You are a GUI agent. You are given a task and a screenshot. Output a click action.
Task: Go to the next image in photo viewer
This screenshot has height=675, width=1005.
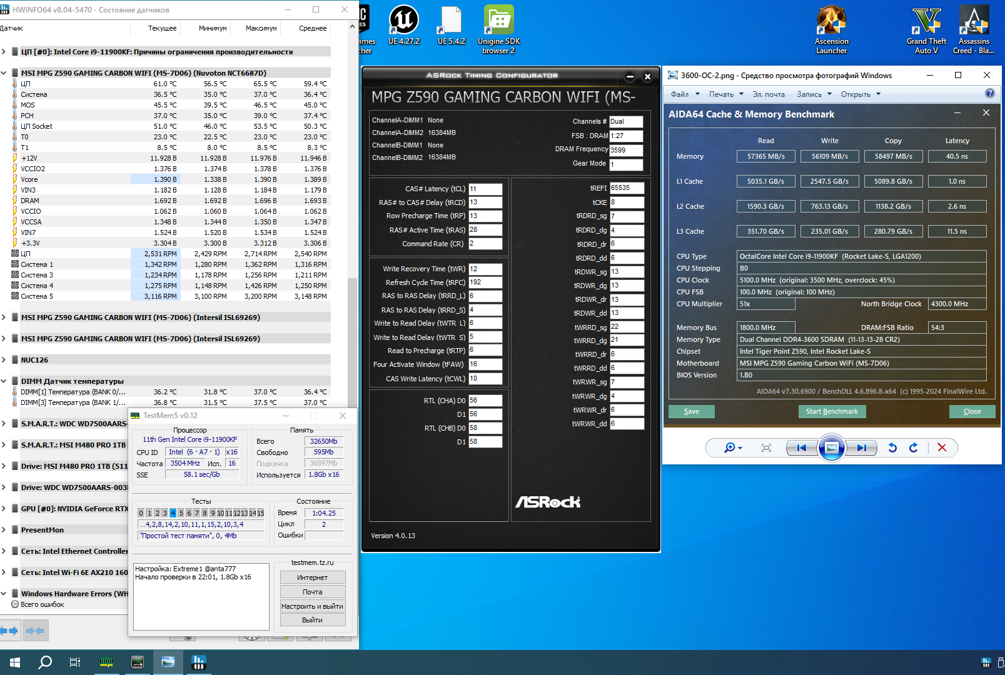pos(861,447)
